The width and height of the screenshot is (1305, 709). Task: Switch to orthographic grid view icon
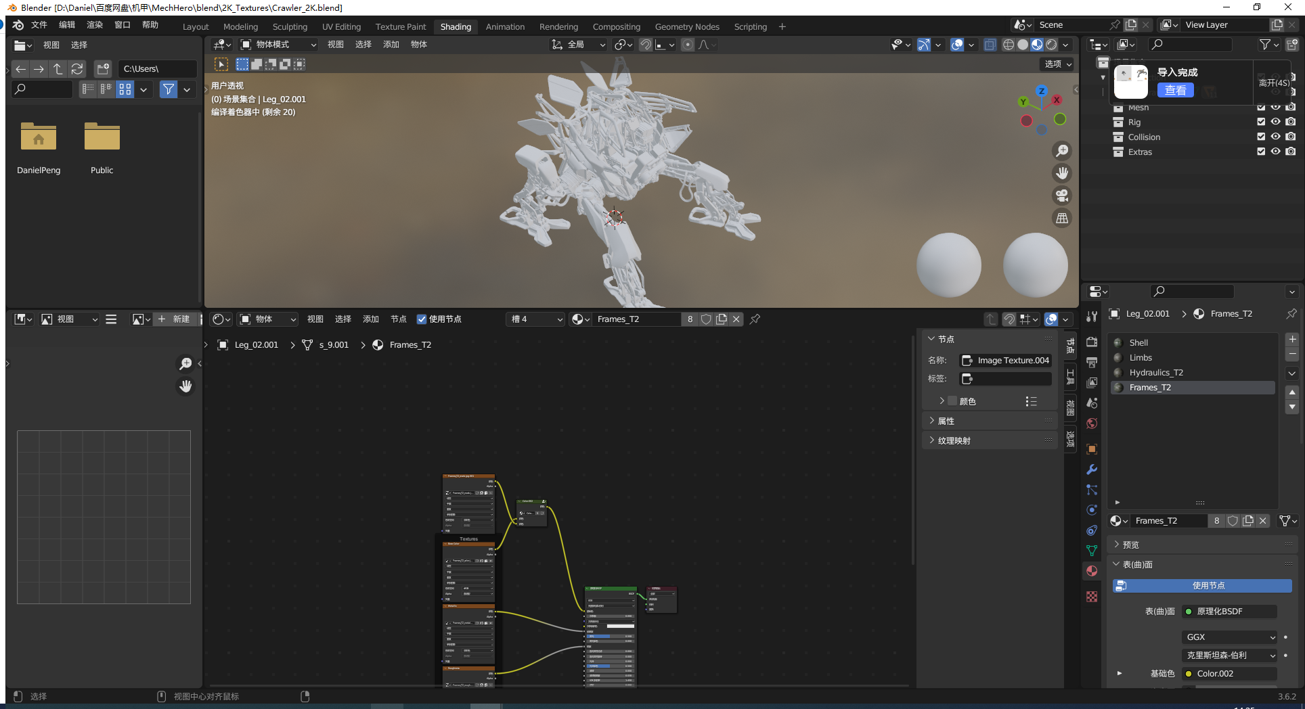click(x=1062, y=218)
